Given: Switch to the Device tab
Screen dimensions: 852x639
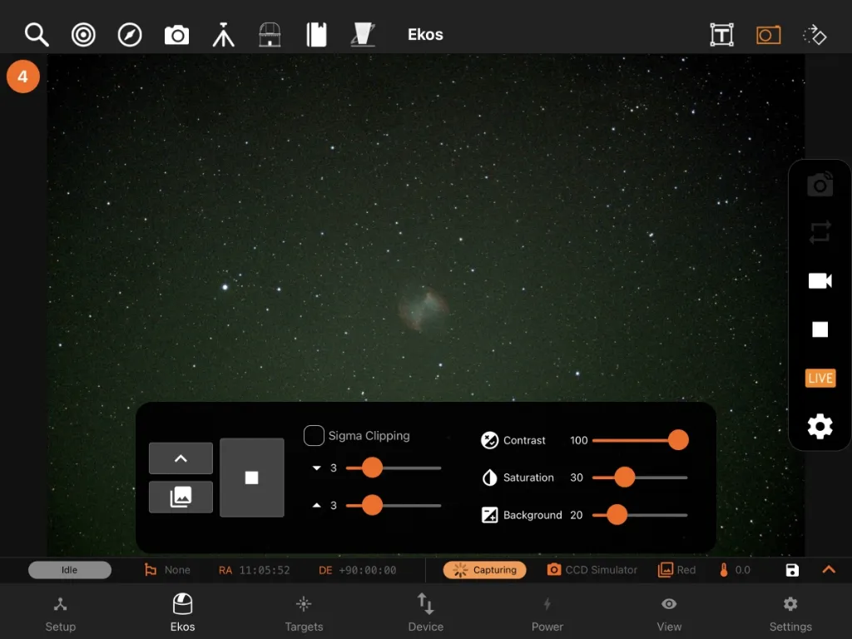Looking at the screenshot, I should click(425, 613).
